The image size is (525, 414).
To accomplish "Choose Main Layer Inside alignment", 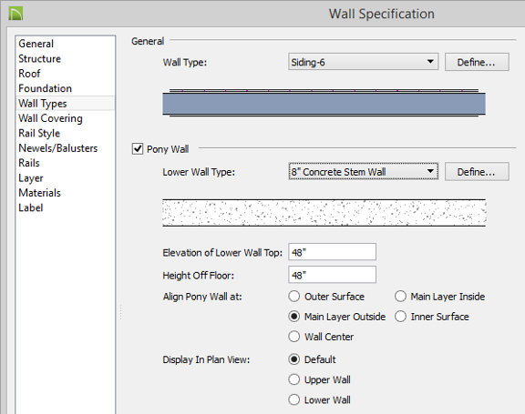I will point(400,297).
